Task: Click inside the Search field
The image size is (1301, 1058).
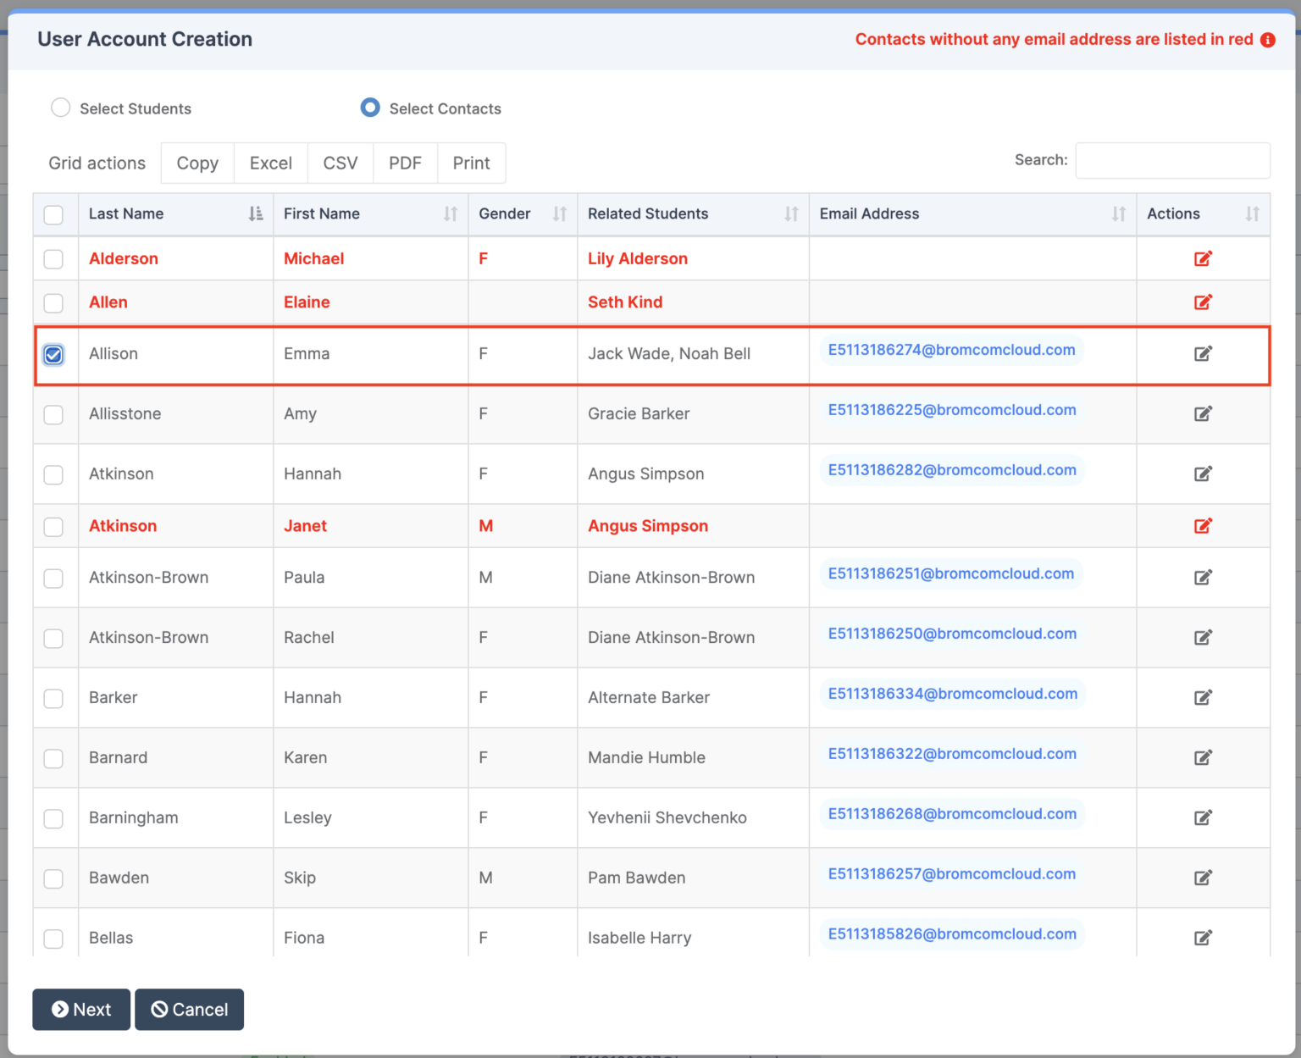Action: click(x=1172, y=160)
